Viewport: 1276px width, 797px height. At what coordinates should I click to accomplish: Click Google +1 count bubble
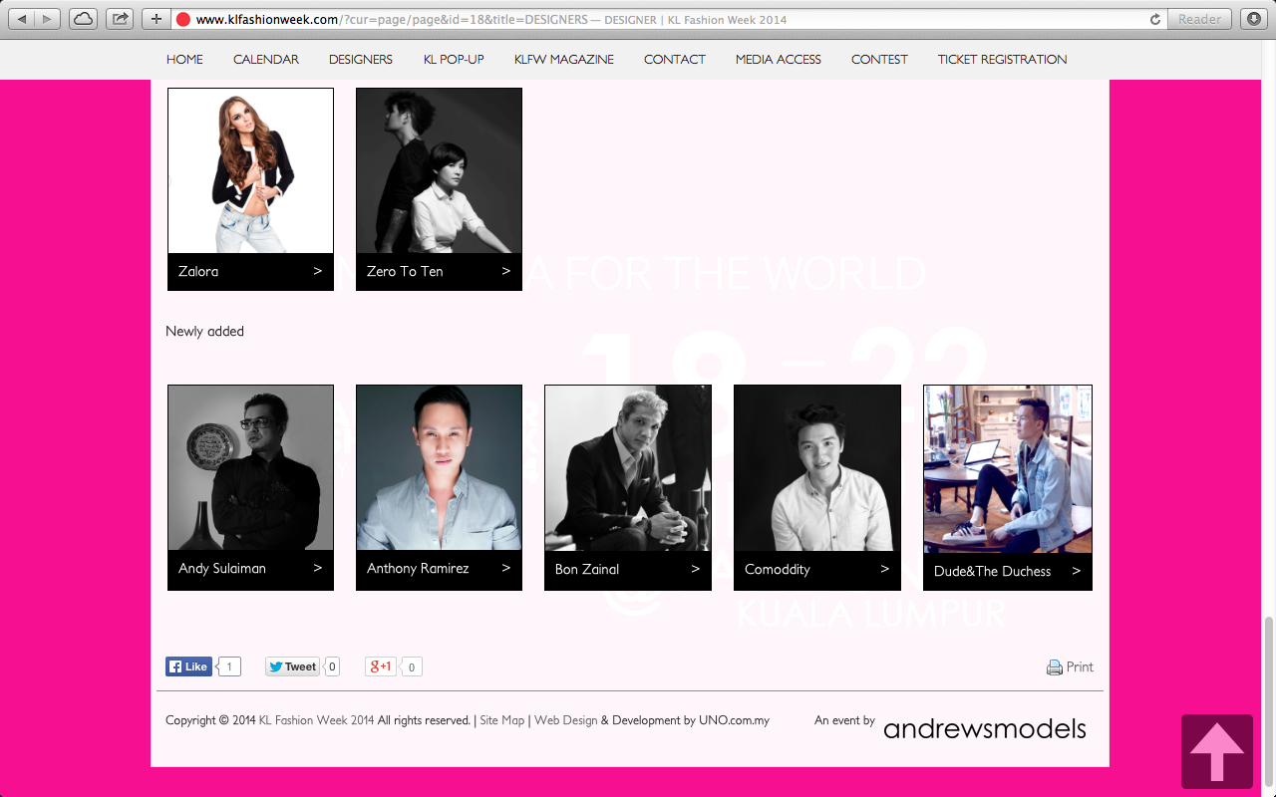(412, 666)
